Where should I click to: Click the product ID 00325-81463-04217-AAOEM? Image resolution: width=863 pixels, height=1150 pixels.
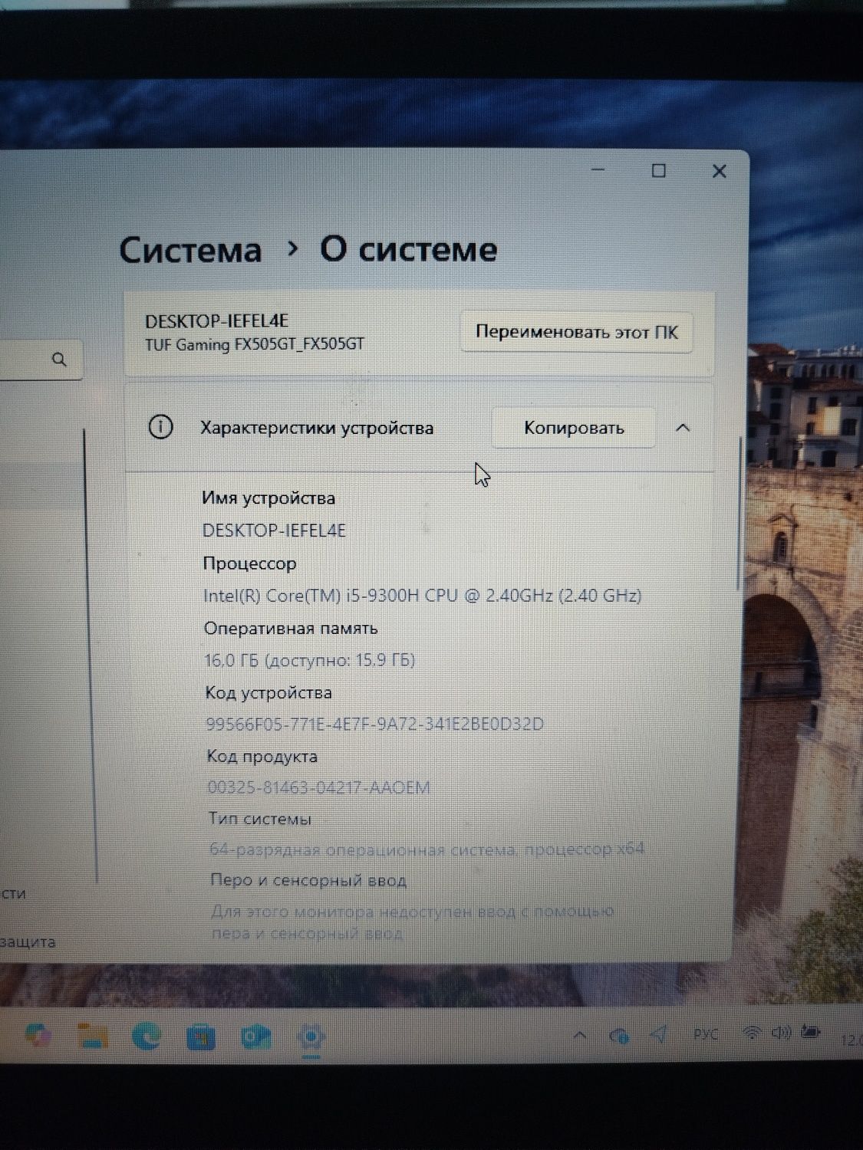pos(319,787)
